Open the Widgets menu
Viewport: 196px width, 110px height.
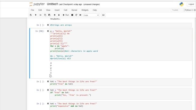click(x=85, y=10)
